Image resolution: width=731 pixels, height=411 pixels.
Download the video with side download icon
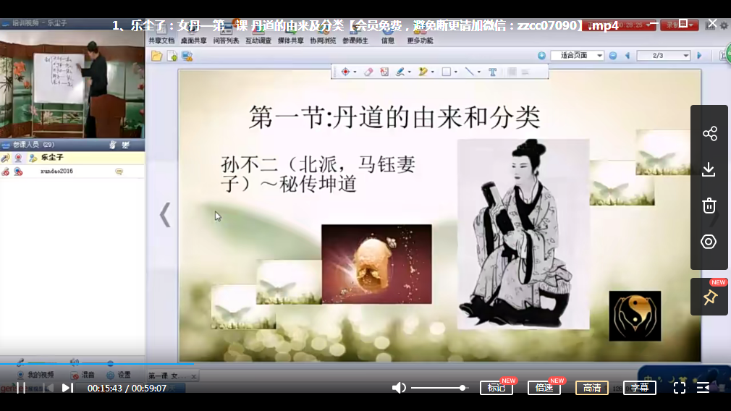click(x=709, y=169)
